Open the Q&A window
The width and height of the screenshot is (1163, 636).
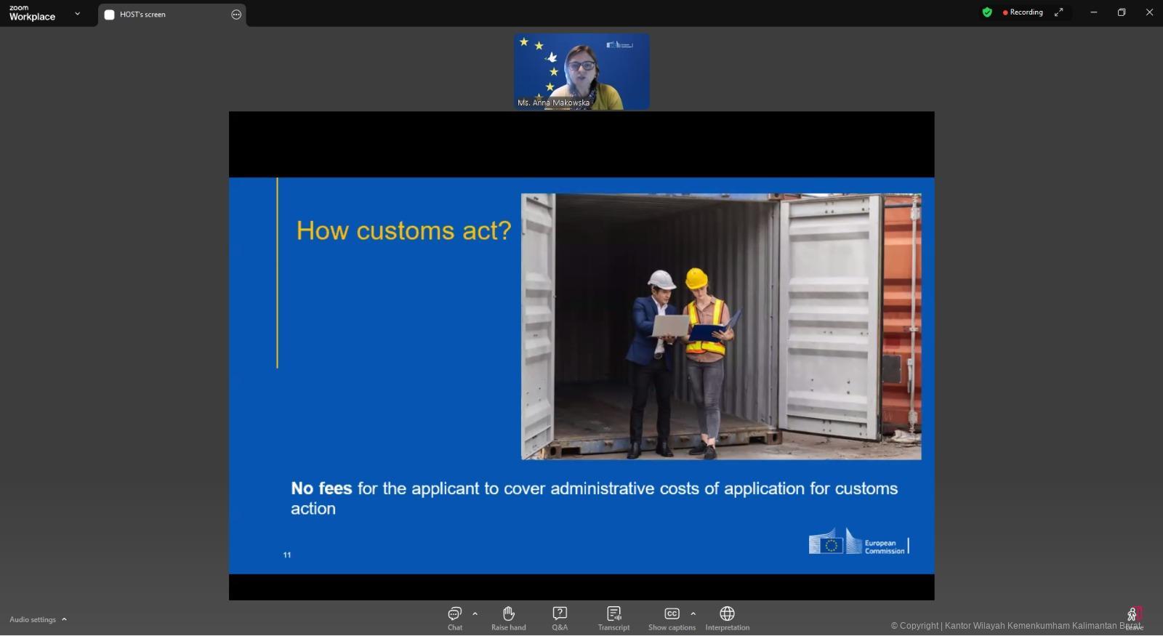pyautogui.click(x=559, y=618)
